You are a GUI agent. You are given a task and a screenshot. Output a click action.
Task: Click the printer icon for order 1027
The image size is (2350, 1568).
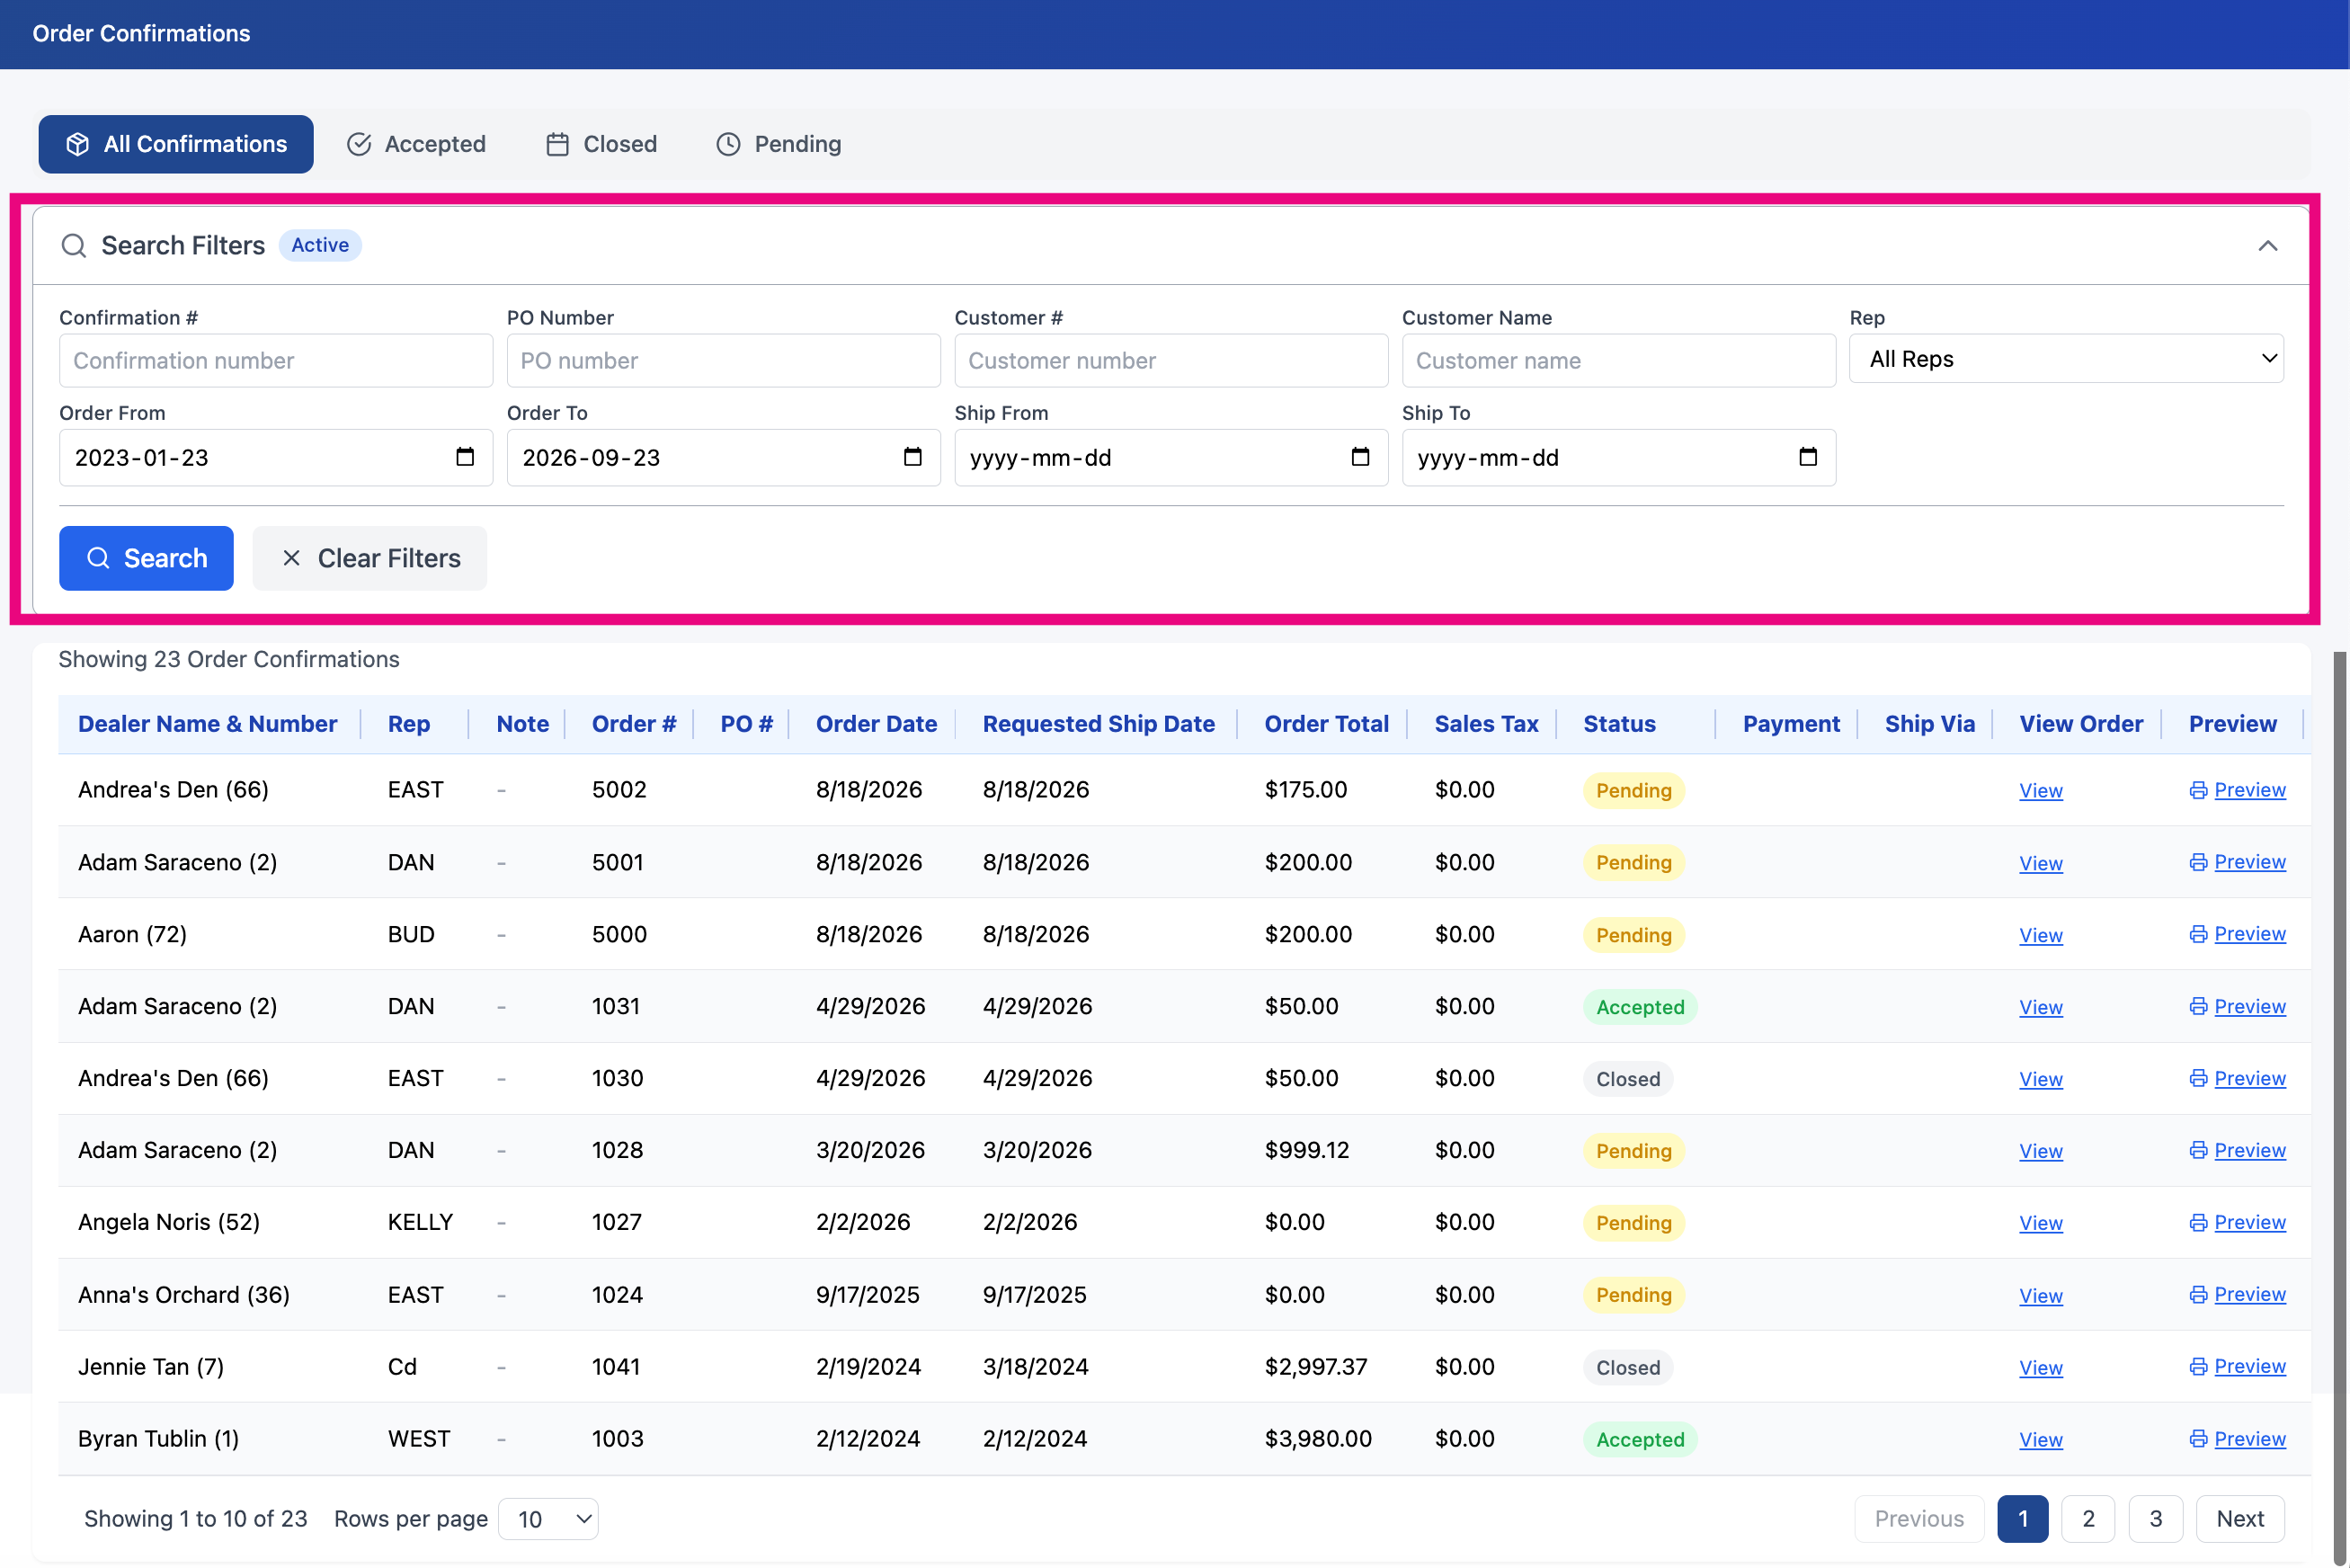(x=2198, y=1222)
